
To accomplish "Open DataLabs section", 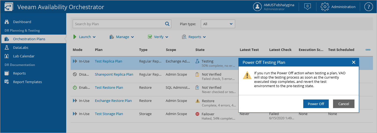I will click(x=21, y=47).
